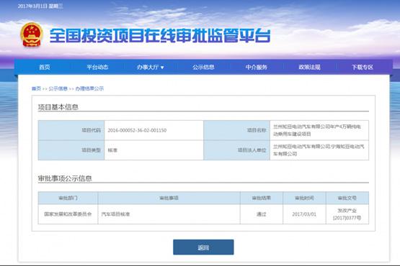Follow the 公示信息 breadcrumb link
Image resolution: width=400 pixels, height=266 pixels.
point(58,88)
